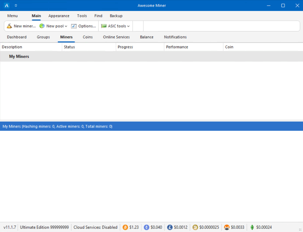Click the New miner pickaxe icon
The height and width of the screenshot is (232, 303).
coord(10,26)
